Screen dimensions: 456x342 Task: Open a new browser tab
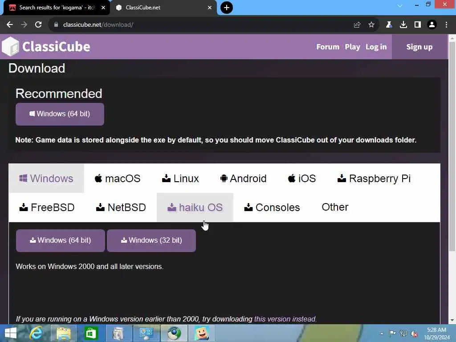(x=227, y=8)
